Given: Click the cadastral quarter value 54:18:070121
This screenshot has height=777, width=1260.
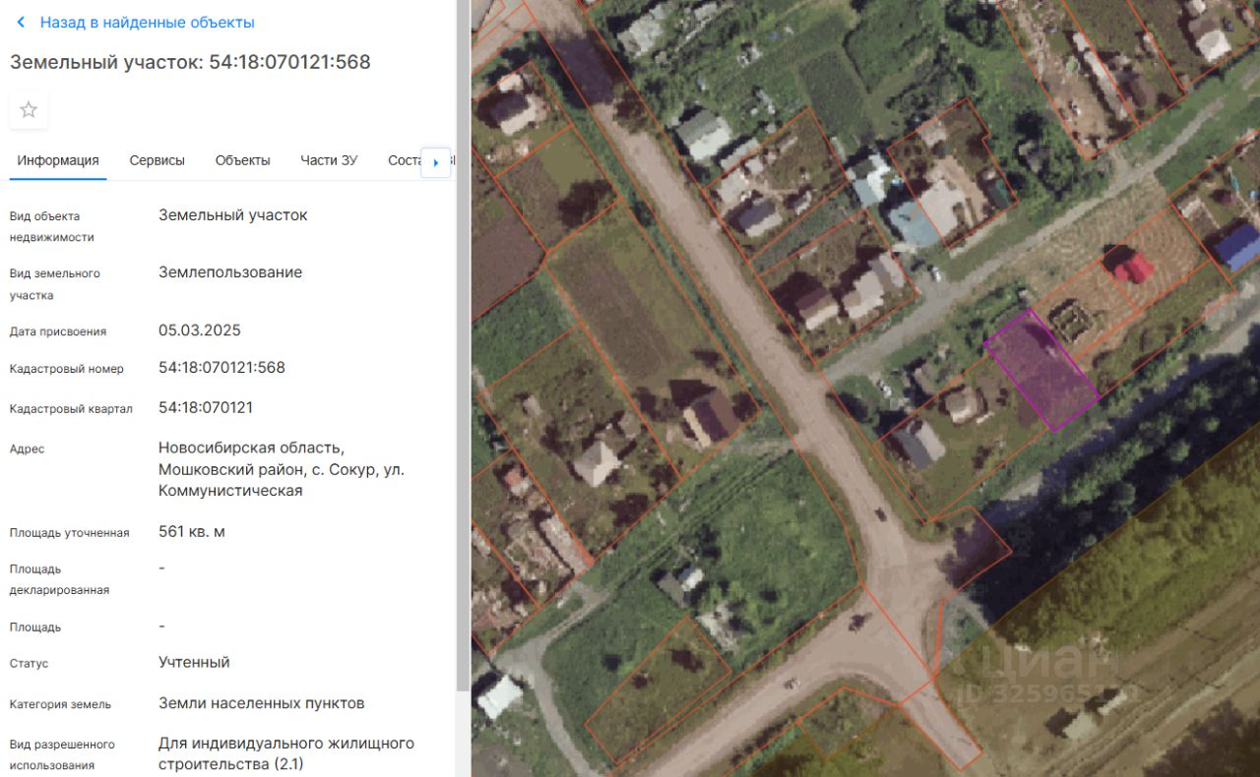Looking at the screenshot, I should (206, 407).
